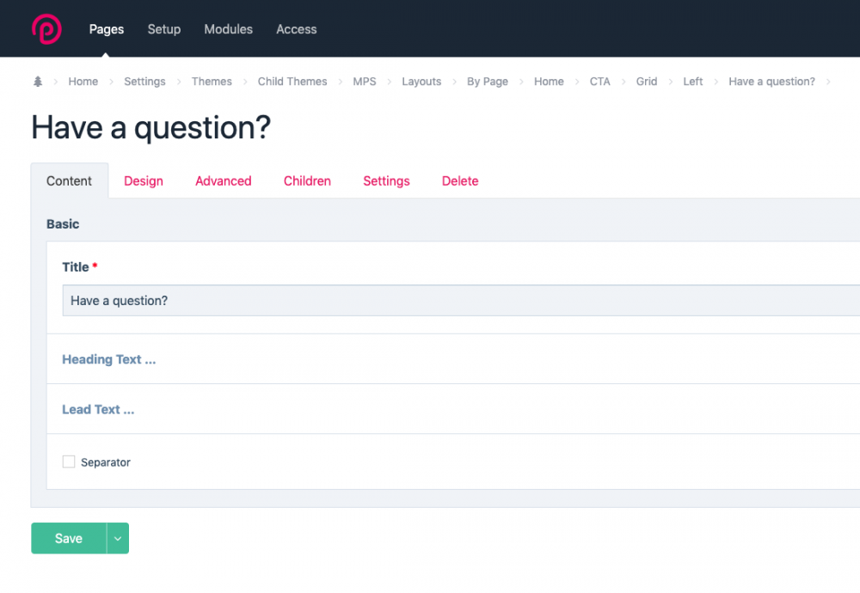The image size is (860, 593).
Task: Open the Setup menu
Action: [x=163, y=29]
